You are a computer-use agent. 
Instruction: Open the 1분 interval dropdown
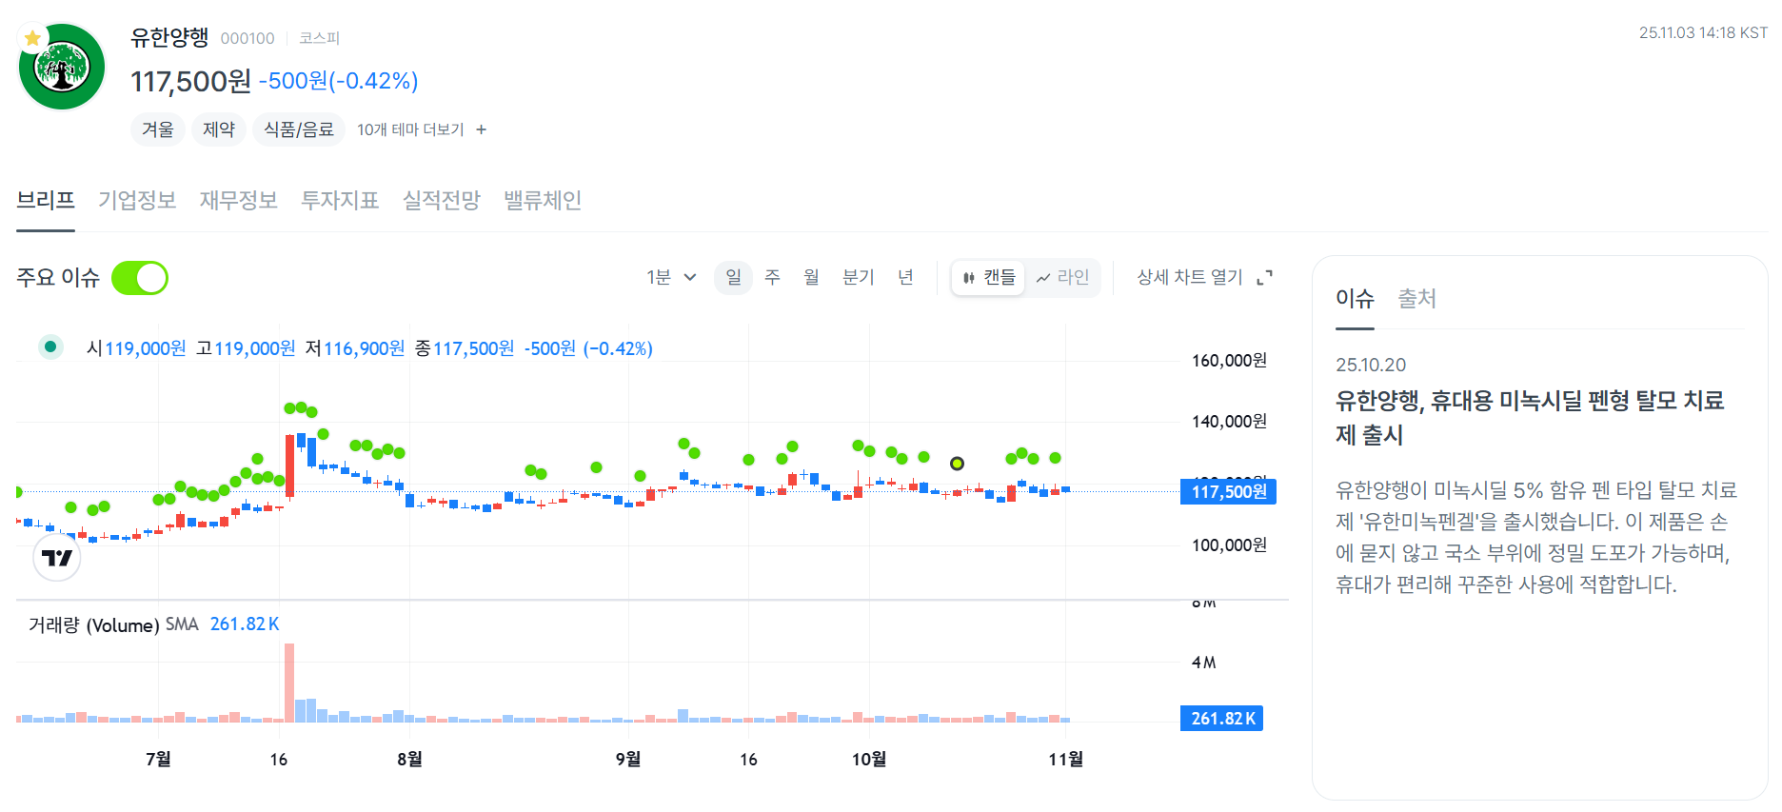[671, 277]
